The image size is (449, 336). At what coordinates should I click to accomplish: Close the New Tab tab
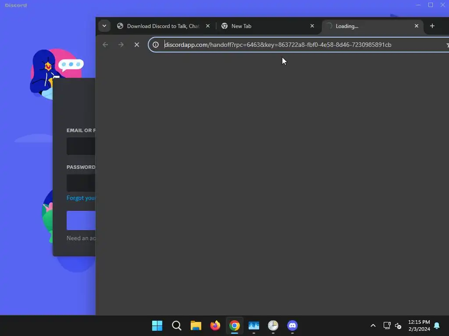(312, 26)
